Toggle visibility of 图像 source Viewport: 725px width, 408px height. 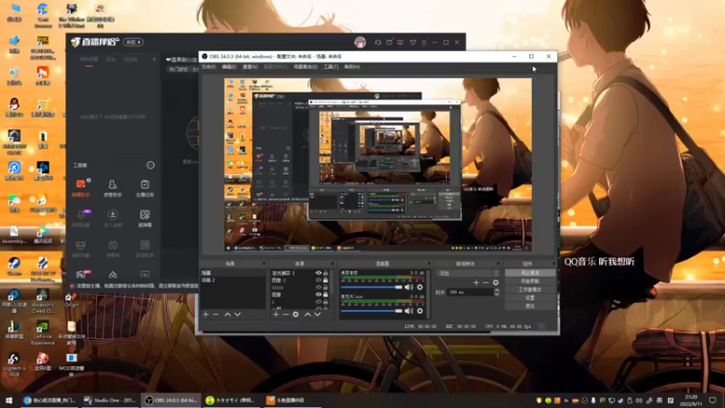[x=318, y=294]
